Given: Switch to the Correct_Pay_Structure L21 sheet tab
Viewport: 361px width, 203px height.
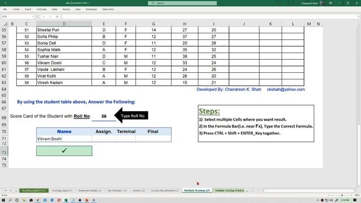Looking at the screenshot, I should [165, 191].
